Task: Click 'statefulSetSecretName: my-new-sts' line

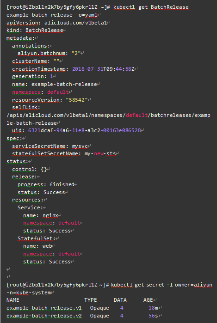Action: point(64,154)
